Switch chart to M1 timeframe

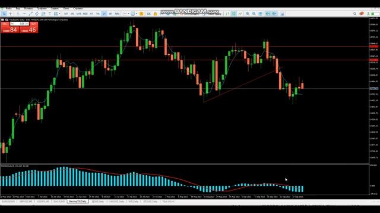click(66, 14)
